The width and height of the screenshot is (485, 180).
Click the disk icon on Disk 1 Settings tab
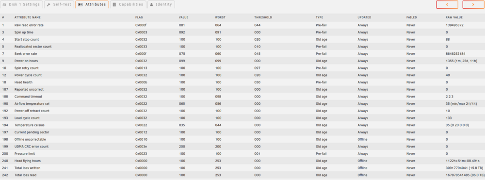pyautogui.click(x=5, y=5)
